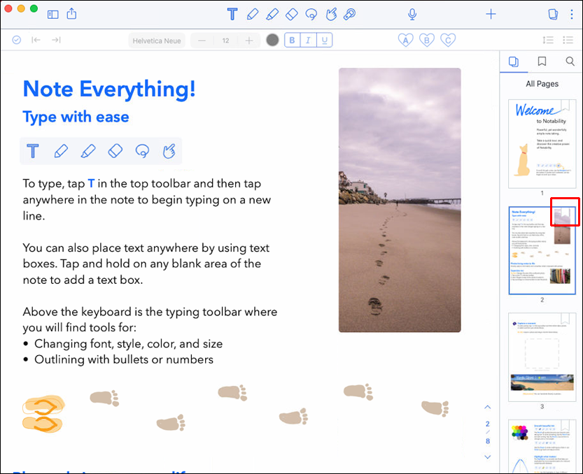
Task: Toggle underline formatting
Action: pyautogui.click(x=324, y=41)
